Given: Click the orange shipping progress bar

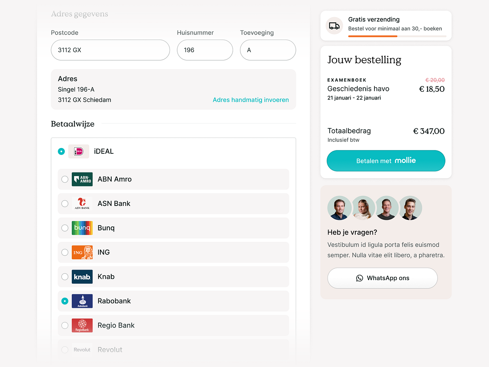Looking at the screenshot, I should point(372,37).
